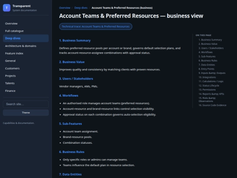The width and height of the screenshot is (237, 178).
Task: Jump to 14. Reports & KPIs in contents
Action: tap(211, 94)
